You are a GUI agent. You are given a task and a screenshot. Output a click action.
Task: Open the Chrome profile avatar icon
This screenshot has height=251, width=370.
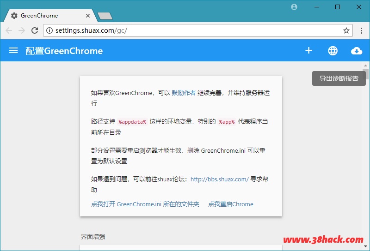[x=294, y=7]
